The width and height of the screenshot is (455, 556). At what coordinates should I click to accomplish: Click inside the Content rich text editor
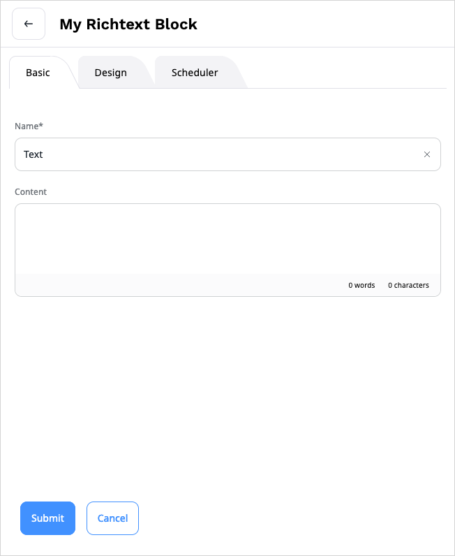point(227,238)
